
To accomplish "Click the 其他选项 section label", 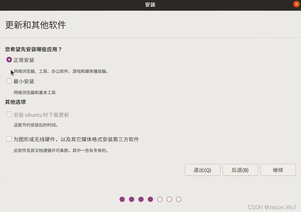I will pyautogui.click(x=15, y=102).
